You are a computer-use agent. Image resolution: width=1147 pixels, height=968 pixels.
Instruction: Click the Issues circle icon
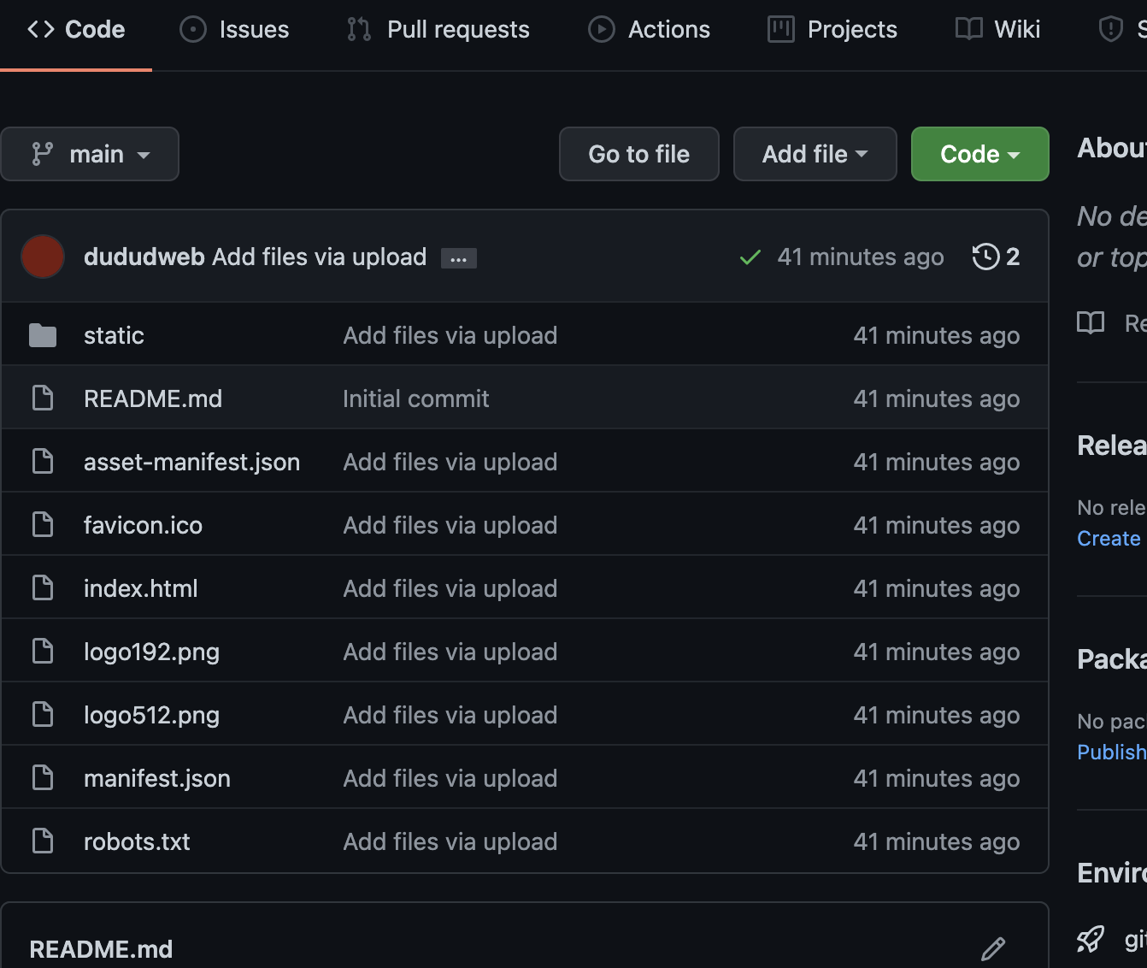click(193, 30)
